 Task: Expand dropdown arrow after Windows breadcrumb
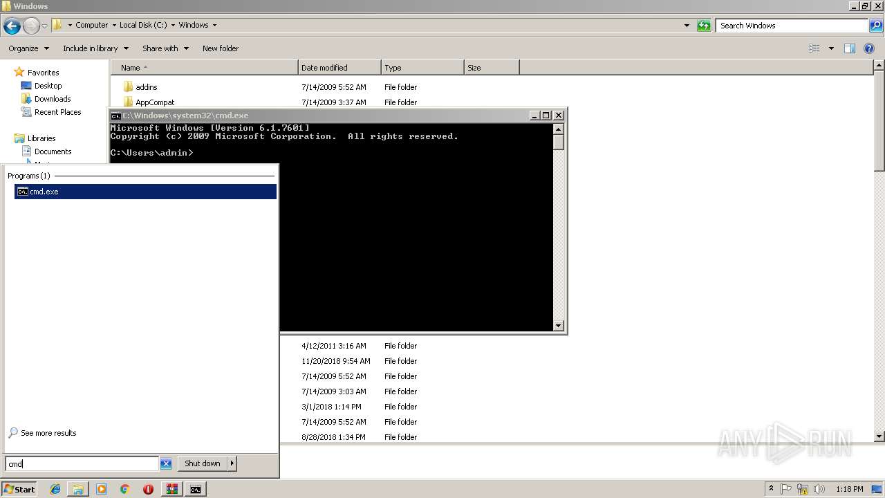pyautogui.click(x=214, y=25)
